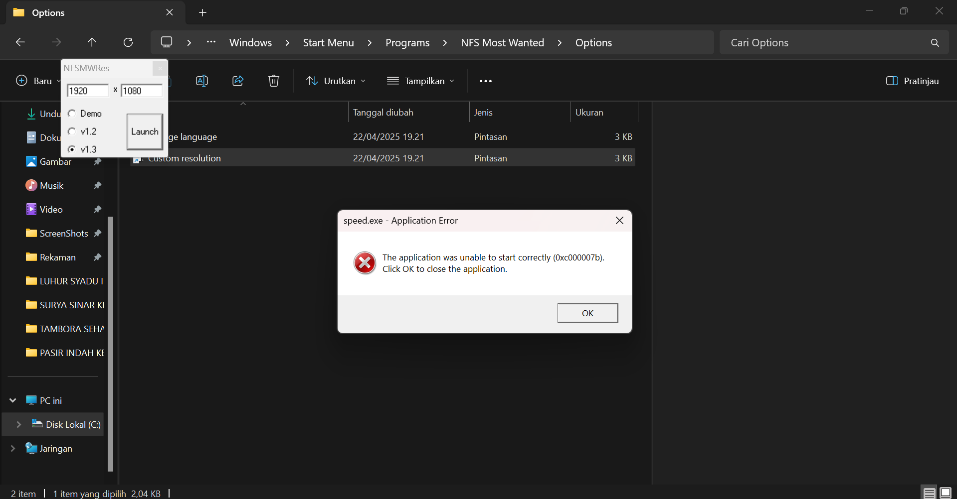Select the Custom resolution shortcut

(x=383, y=158)
